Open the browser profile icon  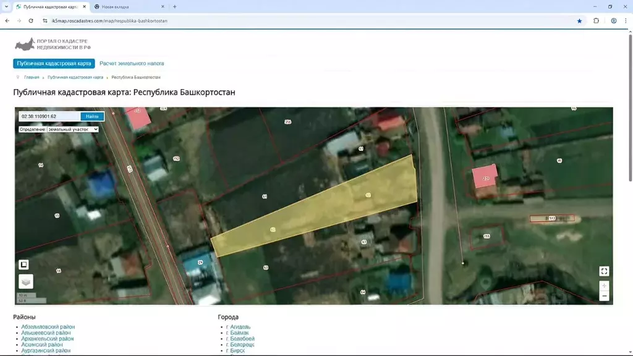[x=613, y=20]
